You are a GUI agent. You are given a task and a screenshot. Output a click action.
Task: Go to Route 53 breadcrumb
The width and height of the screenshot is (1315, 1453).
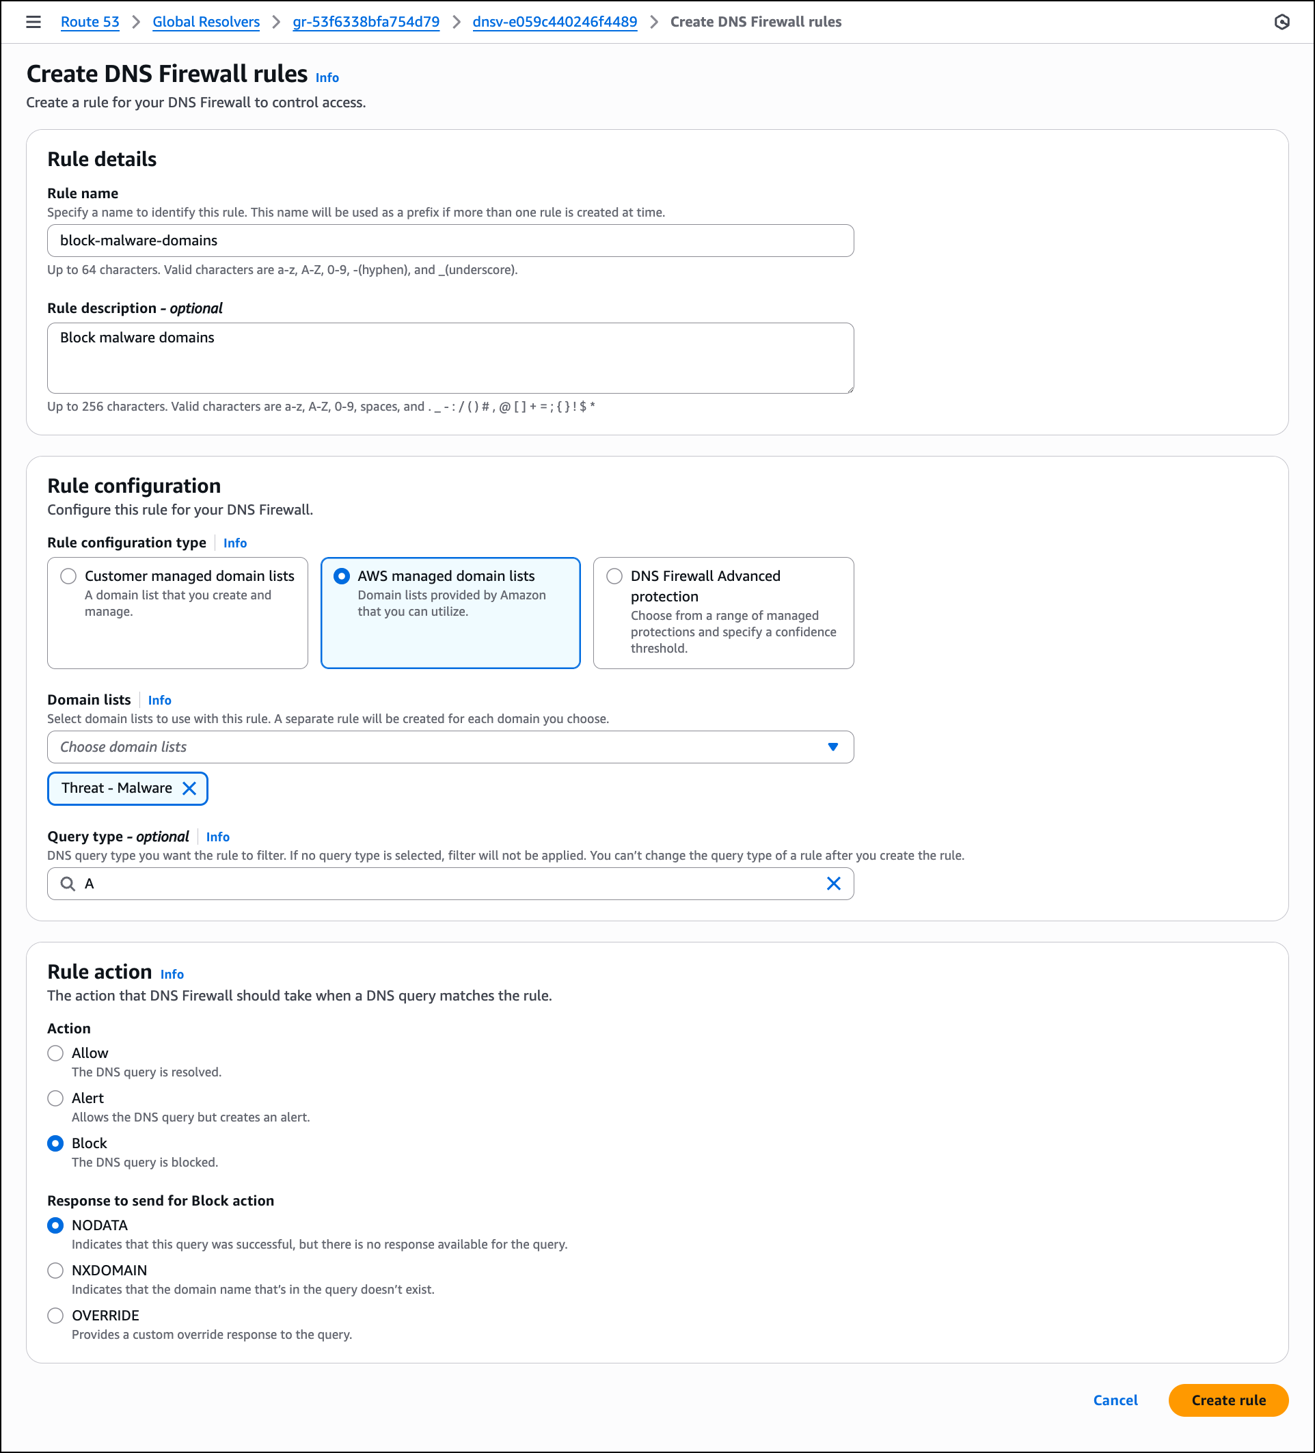click(90, 22)
